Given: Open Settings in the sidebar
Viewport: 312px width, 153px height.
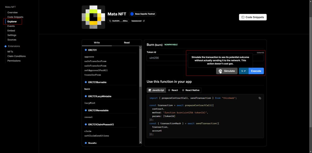Looking at the screenshot, I should (12, 35).
